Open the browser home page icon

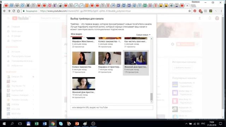click(18, 11)
